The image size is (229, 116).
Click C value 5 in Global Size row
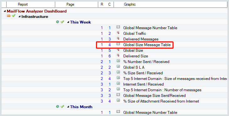[x=109, y=50]
